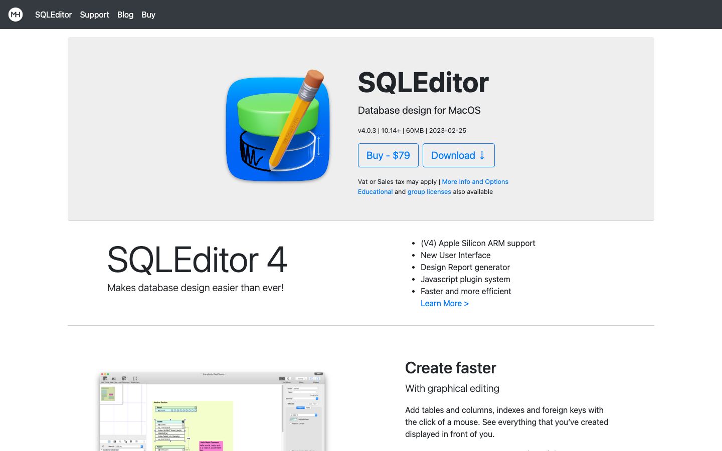The width and height of the screenshot is (722, 451).
Task: Click the SQLEditor app window screenshot
Action: point(212,411)
